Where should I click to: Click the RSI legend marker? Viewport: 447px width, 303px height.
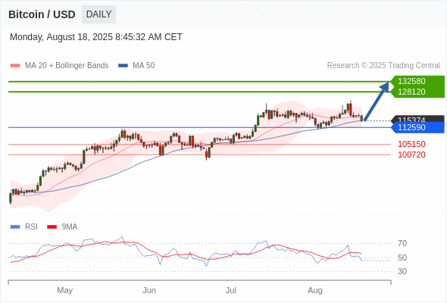pos(15,227)
